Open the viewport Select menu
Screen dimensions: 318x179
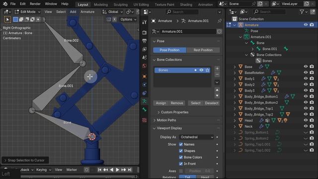tap(61, 12)
